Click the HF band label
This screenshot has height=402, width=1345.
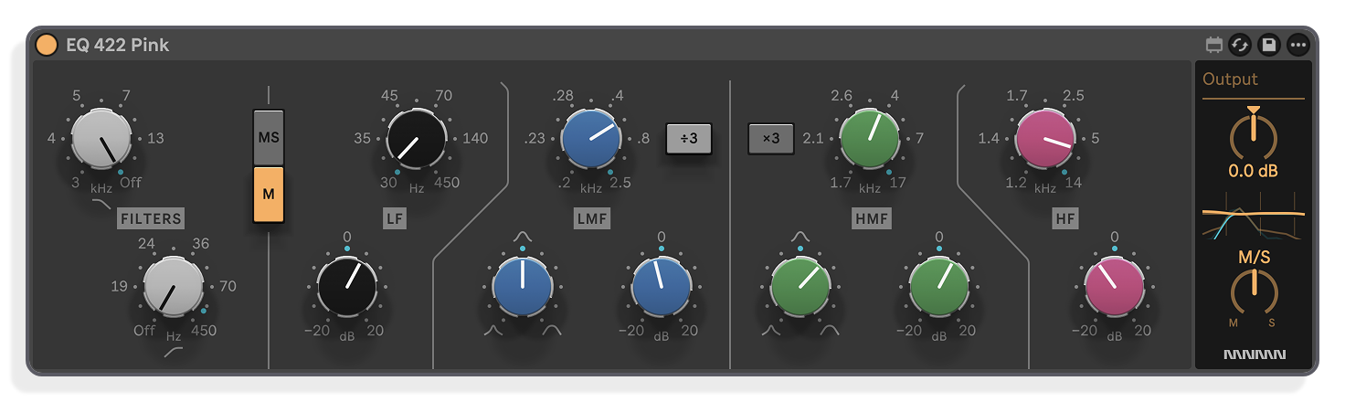1064,218
